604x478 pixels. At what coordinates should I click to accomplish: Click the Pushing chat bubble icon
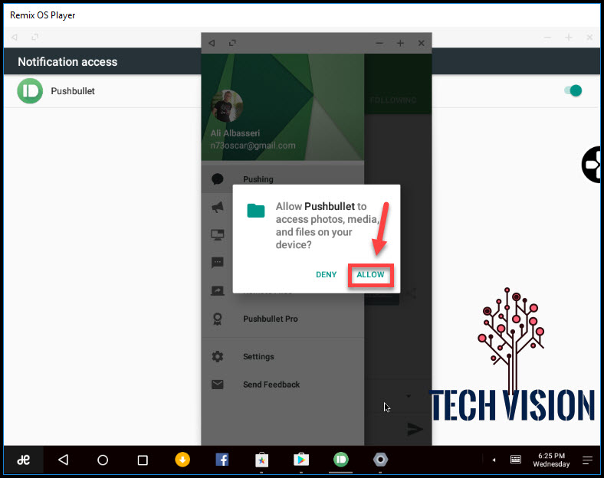(217, 179)
